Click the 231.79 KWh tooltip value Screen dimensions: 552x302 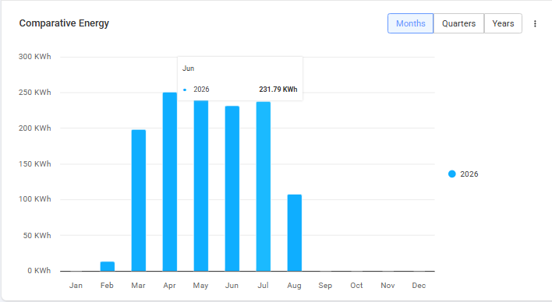[x=278, y=90]
